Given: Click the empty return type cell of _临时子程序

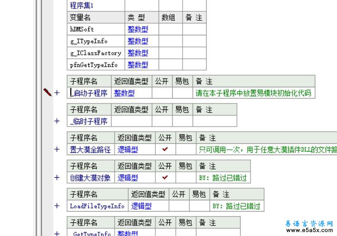Looking at the screenshot, I should [x=131, y=121].
